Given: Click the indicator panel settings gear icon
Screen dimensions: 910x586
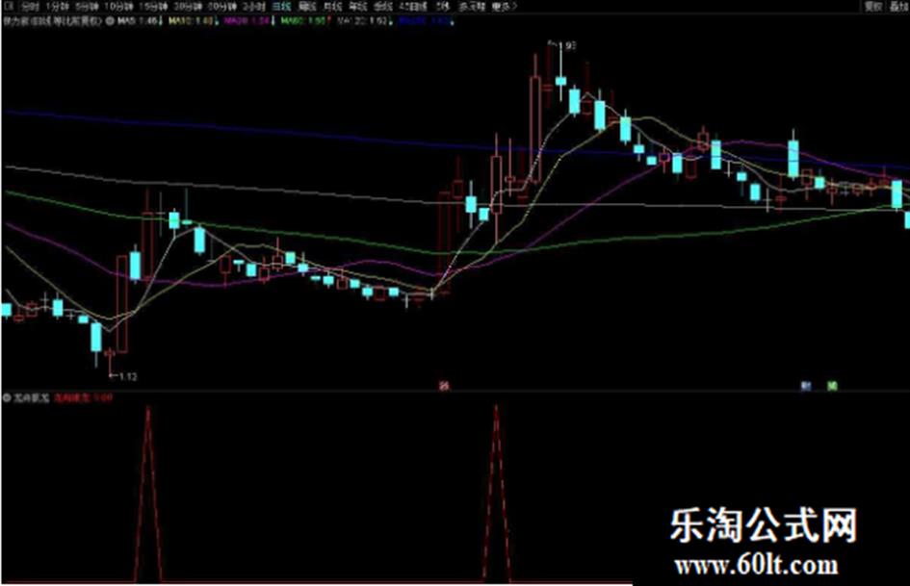Looking at the screenshot, I should pyautogui.click(x=7, y=398).
